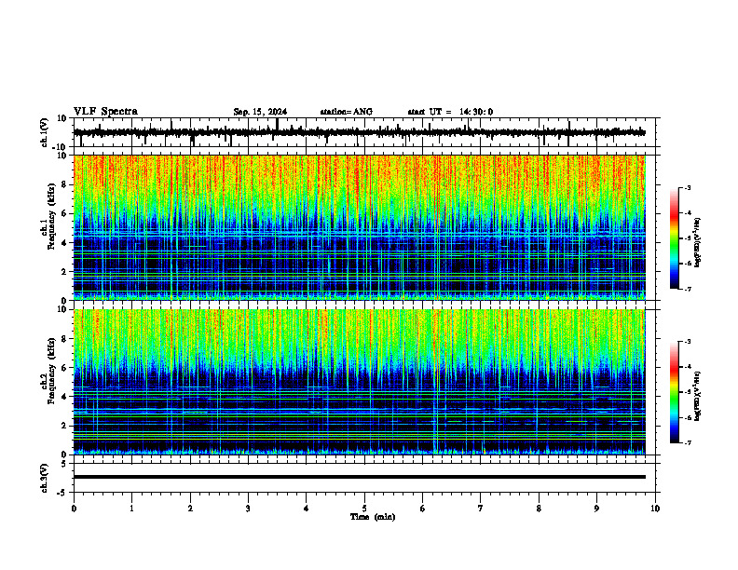Click the ch.1 spectrogram color scale bar
The height and width of the screenshot is (570, 738).
pyautogui.click(x=674, y=238)
